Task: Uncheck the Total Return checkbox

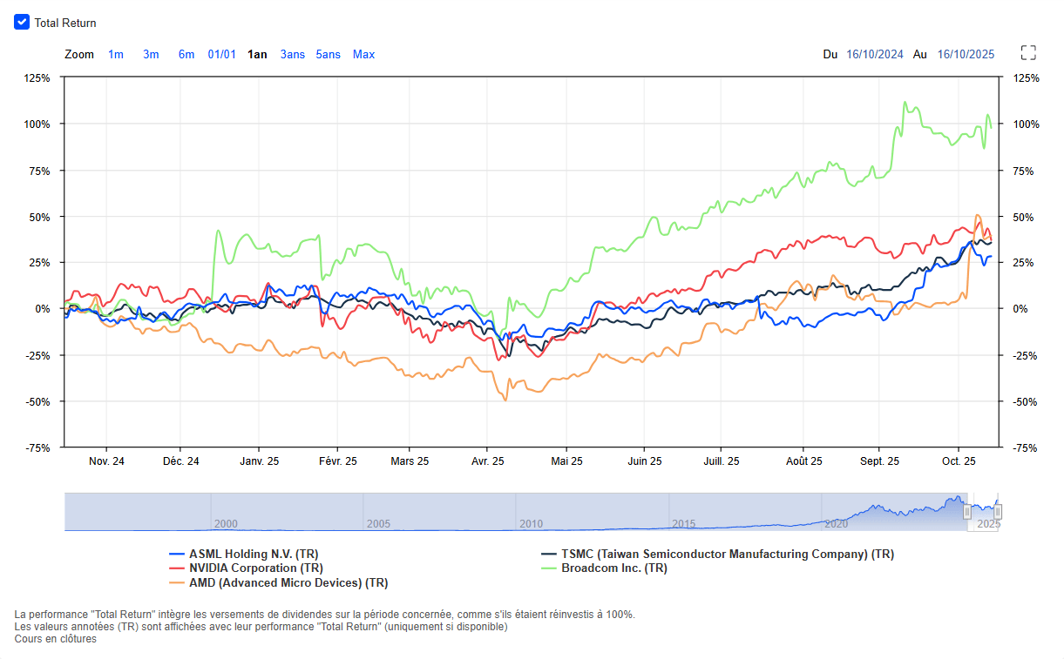Action: coord(22,23)
